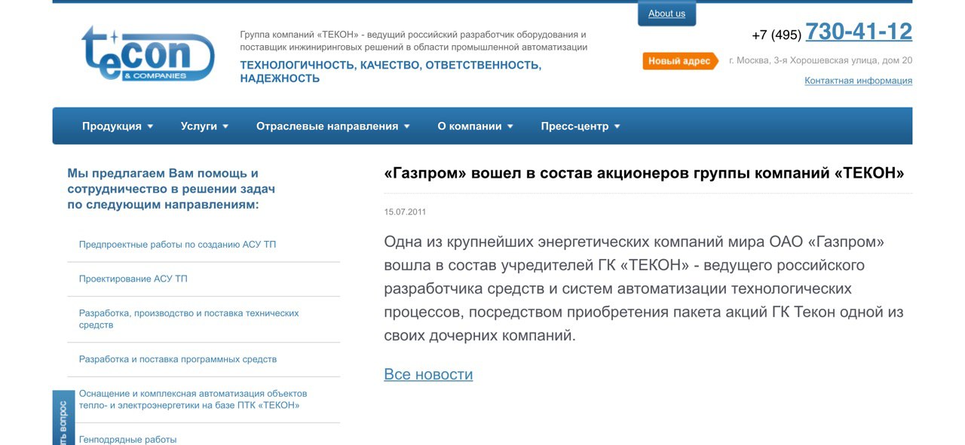
Task: Click the news headline about «Газпром»
Action: tap(644, 173)
